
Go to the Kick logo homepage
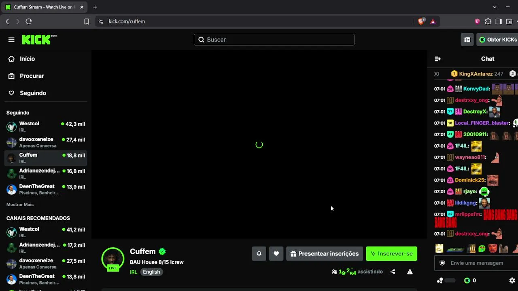point(39,39)
